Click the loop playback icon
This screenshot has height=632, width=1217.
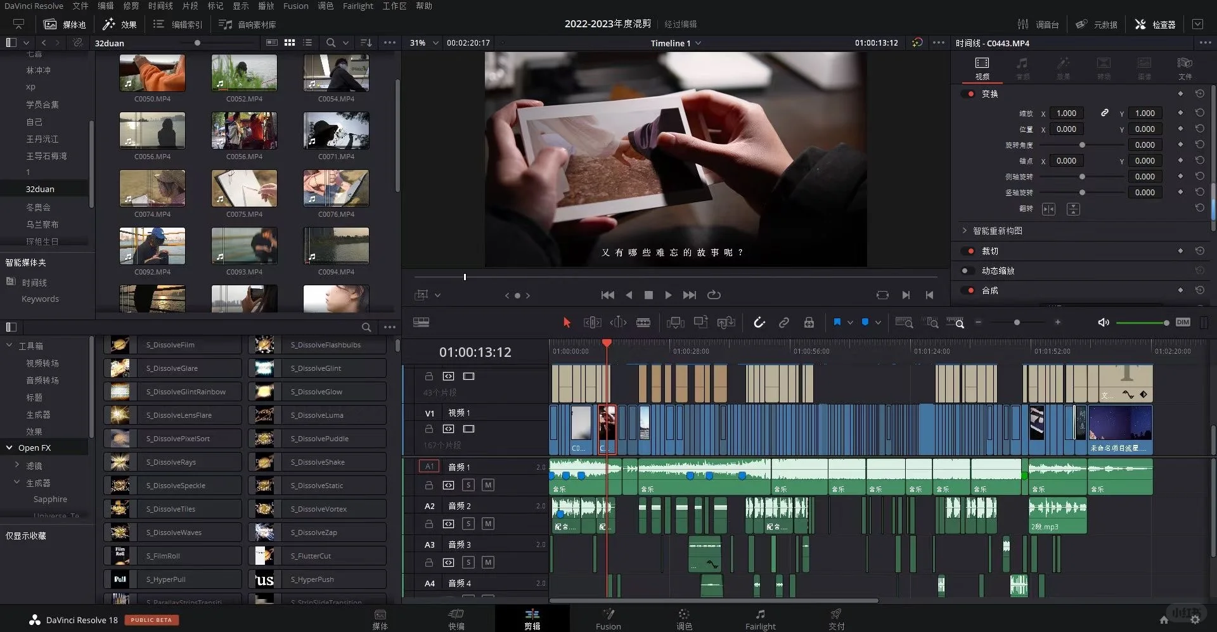[714, 295]
